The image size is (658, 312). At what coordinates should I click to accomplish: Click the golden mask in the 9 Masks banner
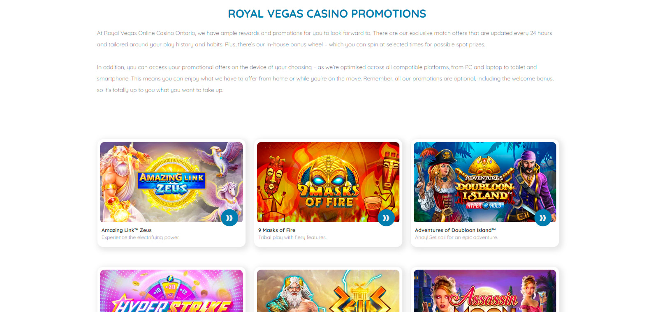tap(328, 172)
